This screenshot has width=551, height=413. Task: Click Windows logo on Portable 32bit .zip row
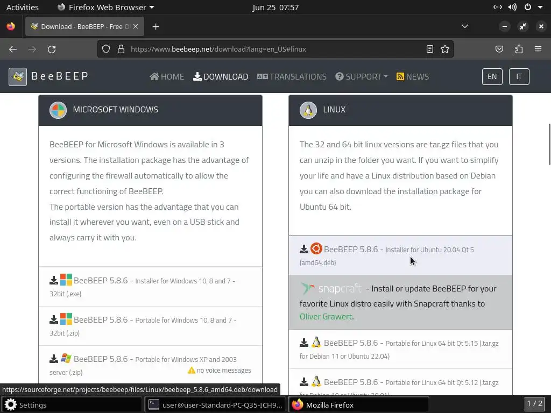coord(66,319)
